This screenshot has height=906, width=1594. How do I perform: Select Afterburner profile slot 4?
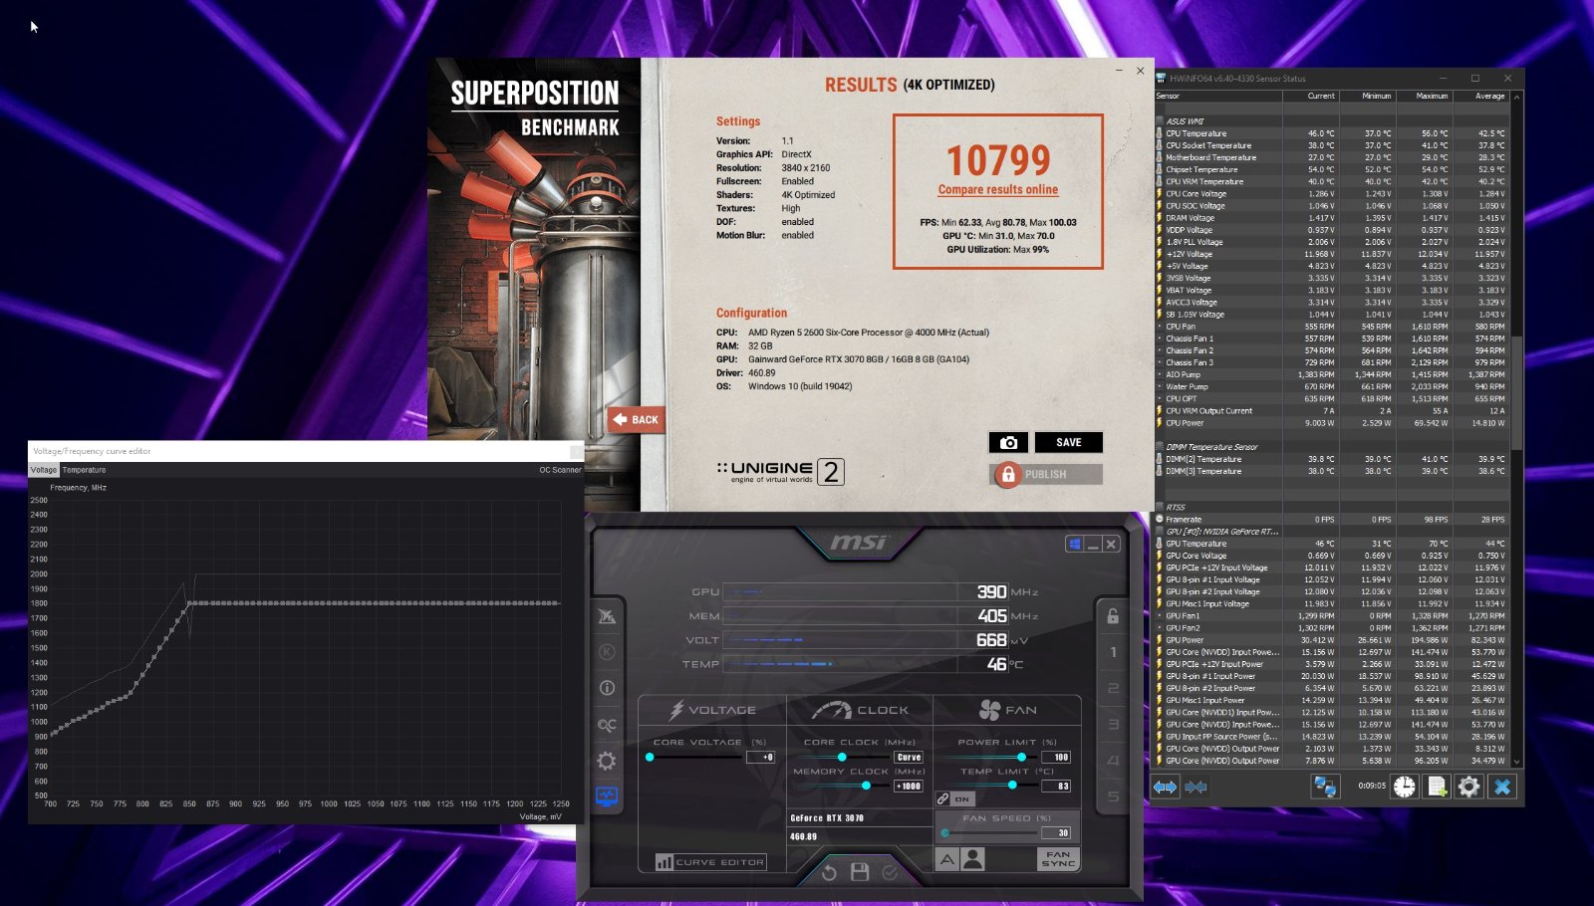point(1113,761)
